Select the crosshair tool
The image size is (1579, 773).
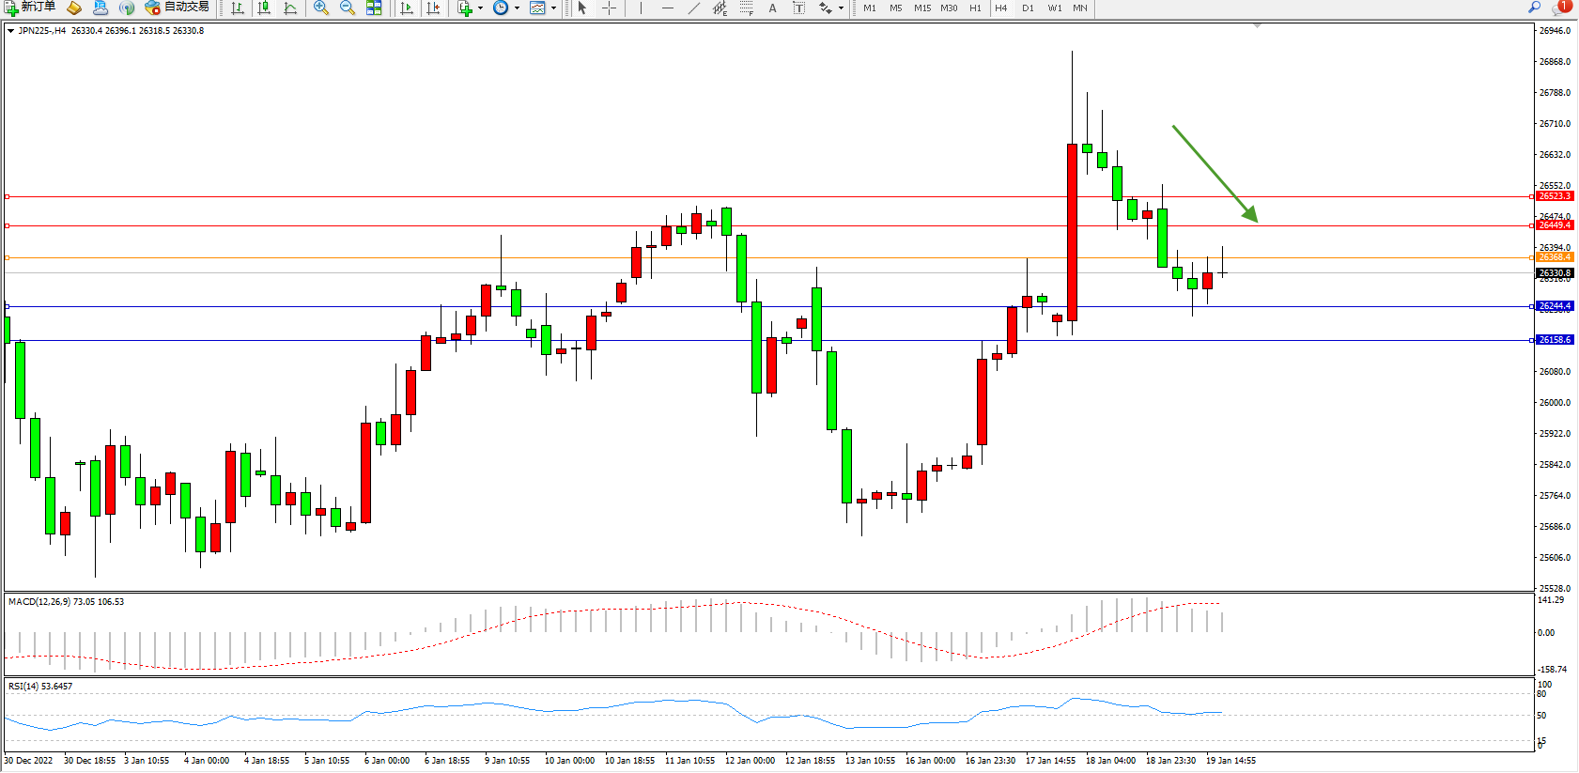pyautogui.click(x=609, y=8)
